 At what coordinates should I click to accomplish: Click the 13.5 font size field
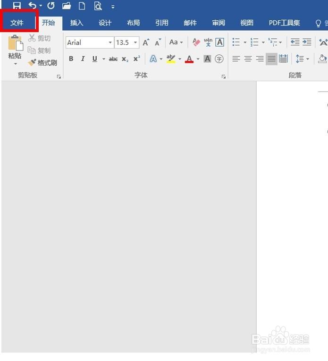pos(124,42)
